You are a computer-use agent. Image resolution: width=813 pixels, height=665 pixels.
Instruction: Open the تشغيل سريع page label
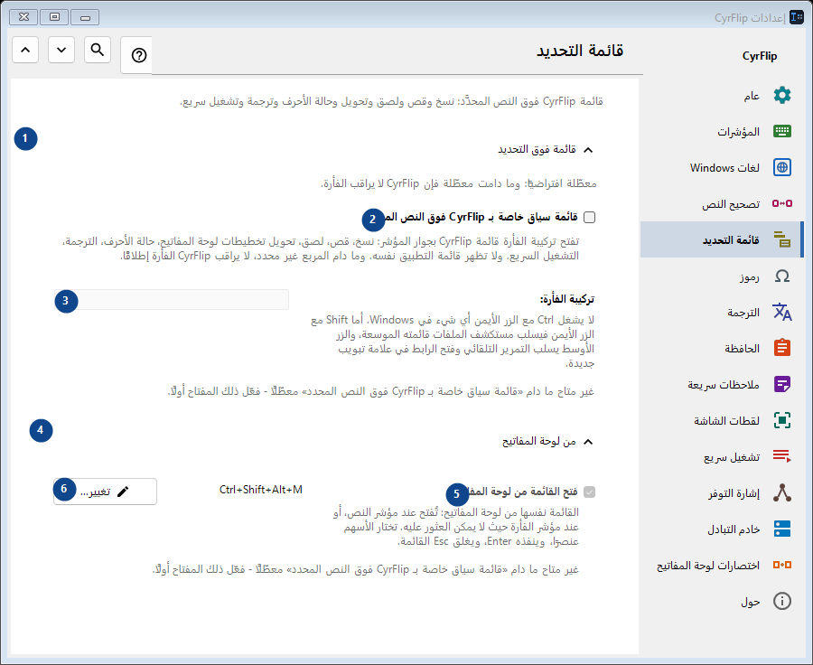click(732, 457)
